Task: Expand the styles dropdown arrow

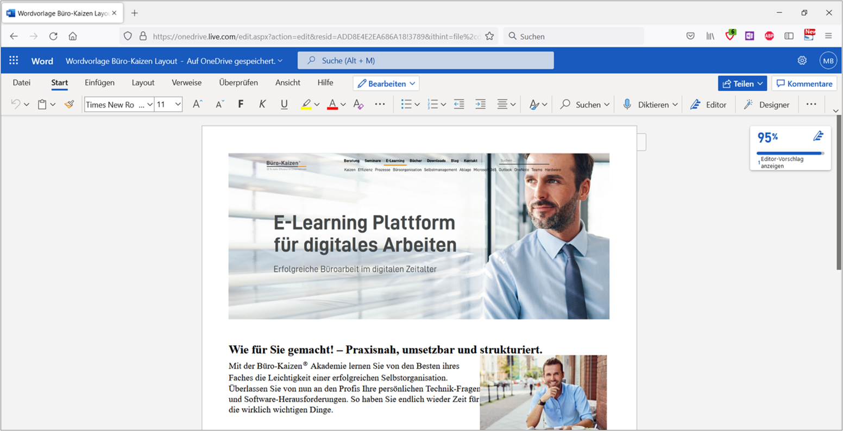Action: pos(545,105)
